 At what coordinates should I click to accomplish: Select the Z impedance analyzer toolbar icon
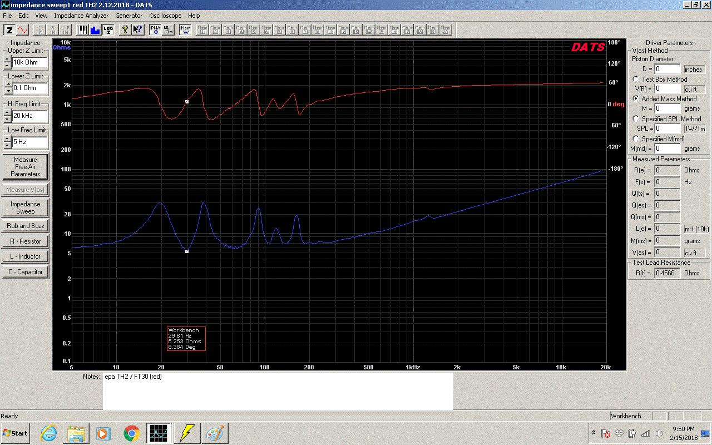pyautogui.click(x=9, y=30)
